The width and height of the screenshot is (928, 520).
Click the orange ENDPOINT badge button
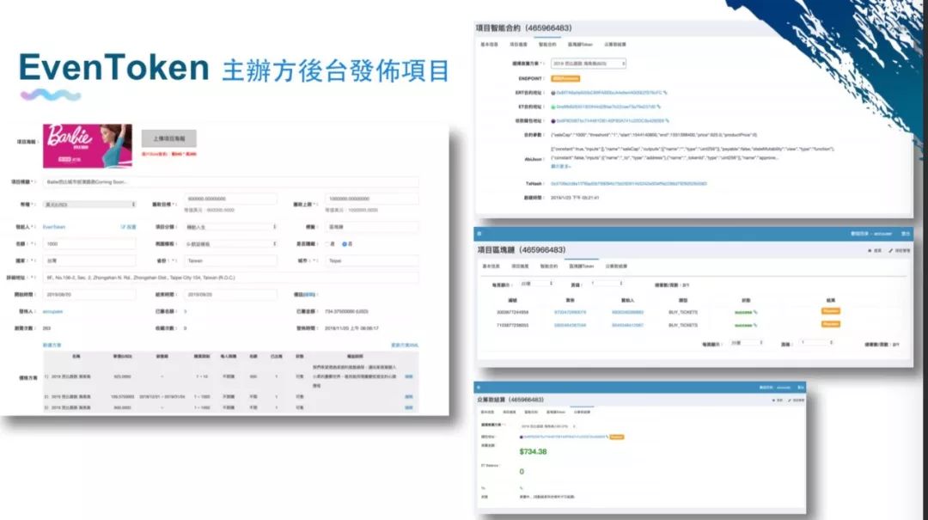[565, 78]
